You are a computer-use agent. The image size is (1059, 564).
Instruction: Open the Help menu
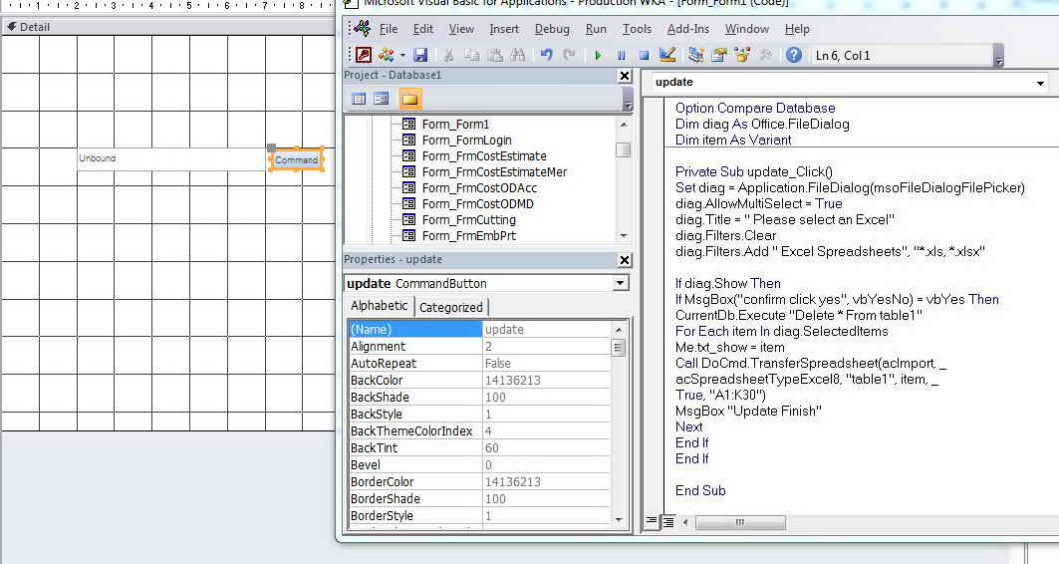[797, 29]
